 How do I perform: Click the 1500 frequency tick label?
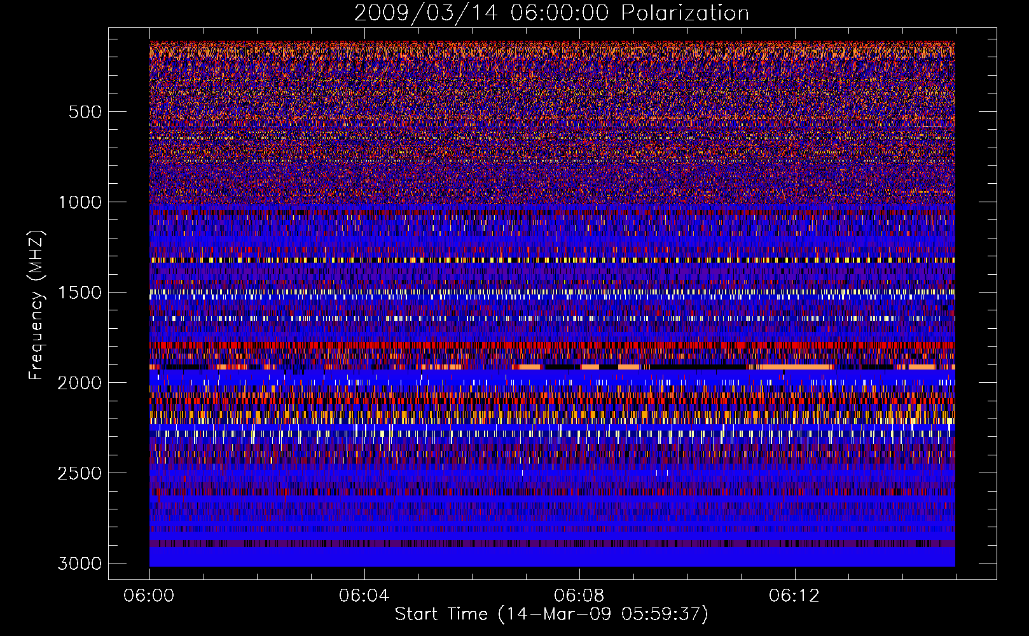[79, 293]
